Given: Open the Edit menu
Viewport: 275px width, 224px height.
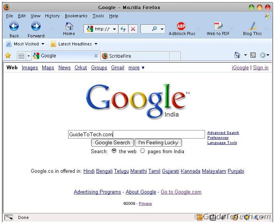Looking at the screenshot, I should (22, 16).
